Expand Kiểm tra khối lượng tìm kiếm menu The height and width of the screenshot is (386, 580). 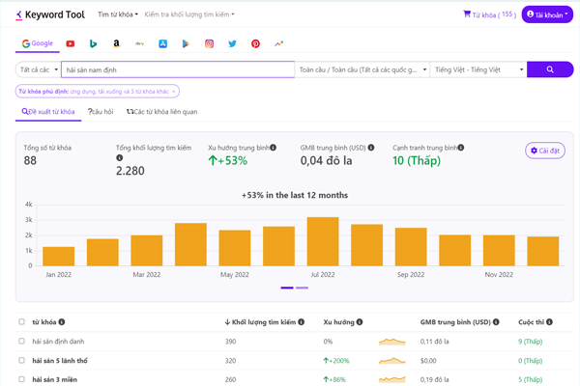coord(189,14)
